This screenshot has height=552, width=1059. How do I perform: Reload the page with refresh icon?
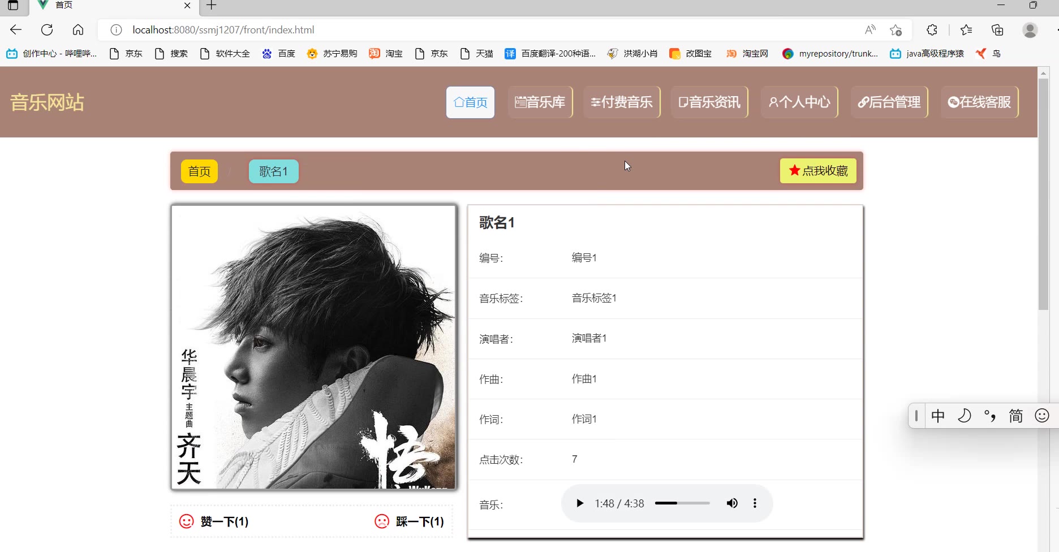[x=47, y=30]
